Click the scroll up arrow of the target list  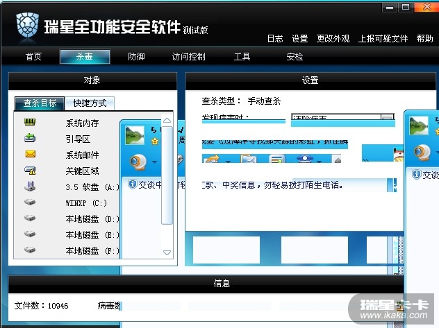click(167, 121)
